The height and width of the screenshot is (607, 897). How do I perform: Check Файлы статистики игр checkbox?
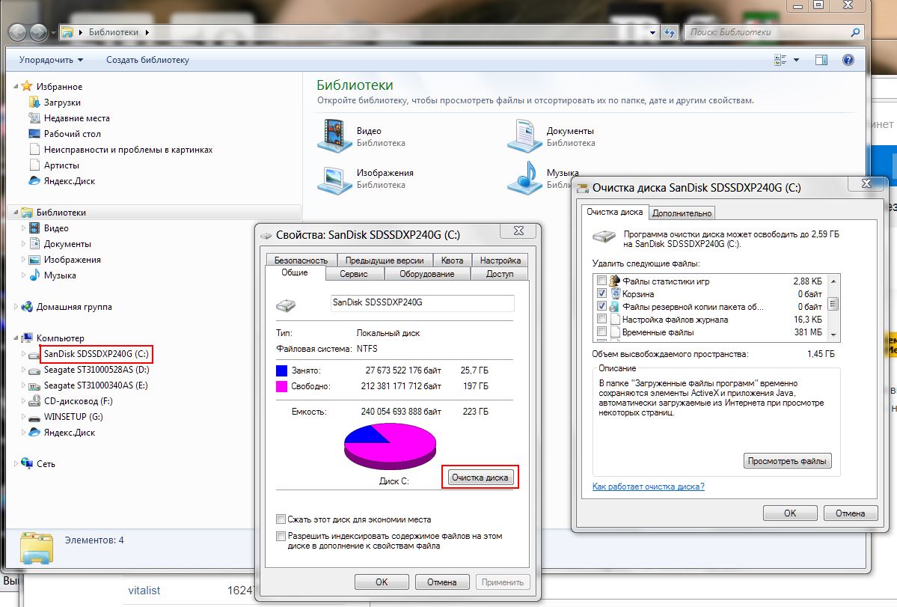tap(601, 281)
